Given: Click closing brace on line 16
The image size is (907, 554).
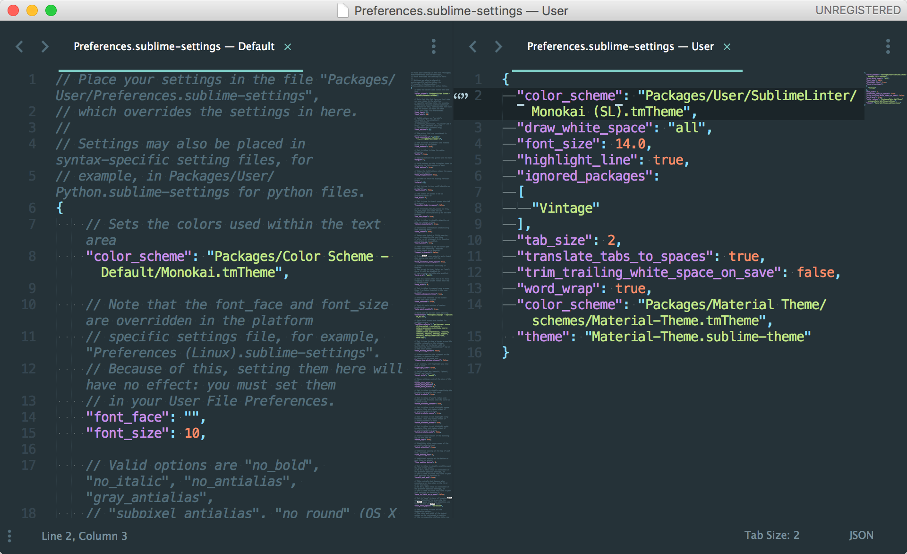Looking at the screenshot, I should [x=505, y=353].
